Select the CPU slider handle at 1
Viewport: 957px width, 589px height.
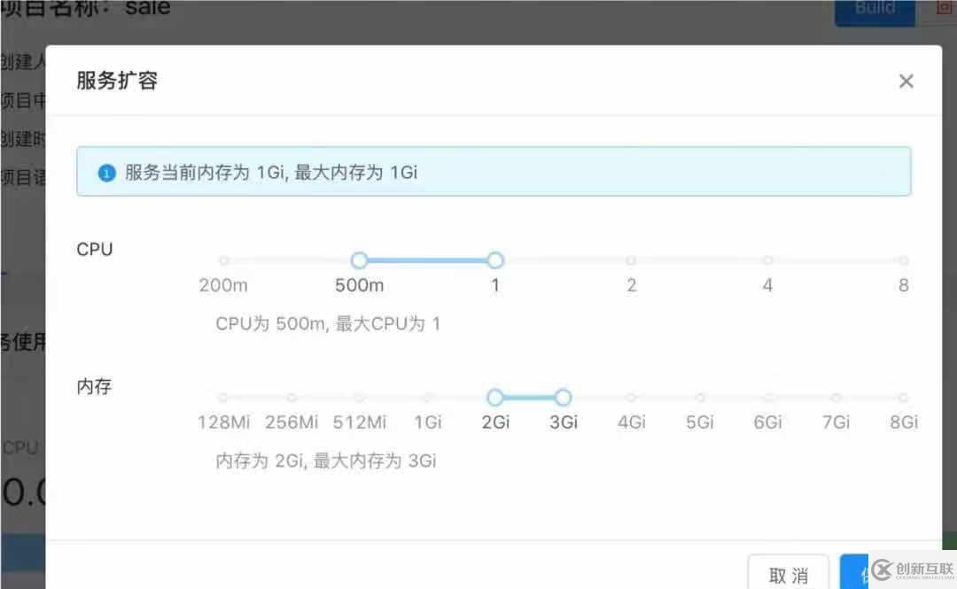coord(495,260)
